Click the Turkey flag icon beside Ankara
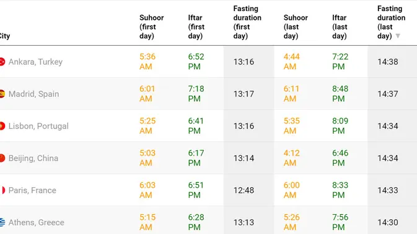Image resolution: width=417 pixels, height=234 pixels. click(x=2, y=62)
